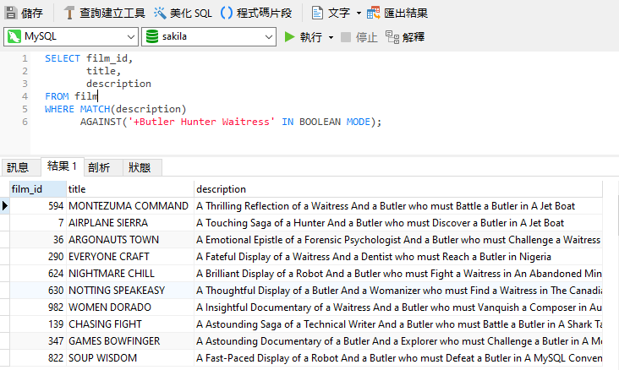
Task: Select the AIRPLANE SIERRA title cell
Action: [130, 223]
